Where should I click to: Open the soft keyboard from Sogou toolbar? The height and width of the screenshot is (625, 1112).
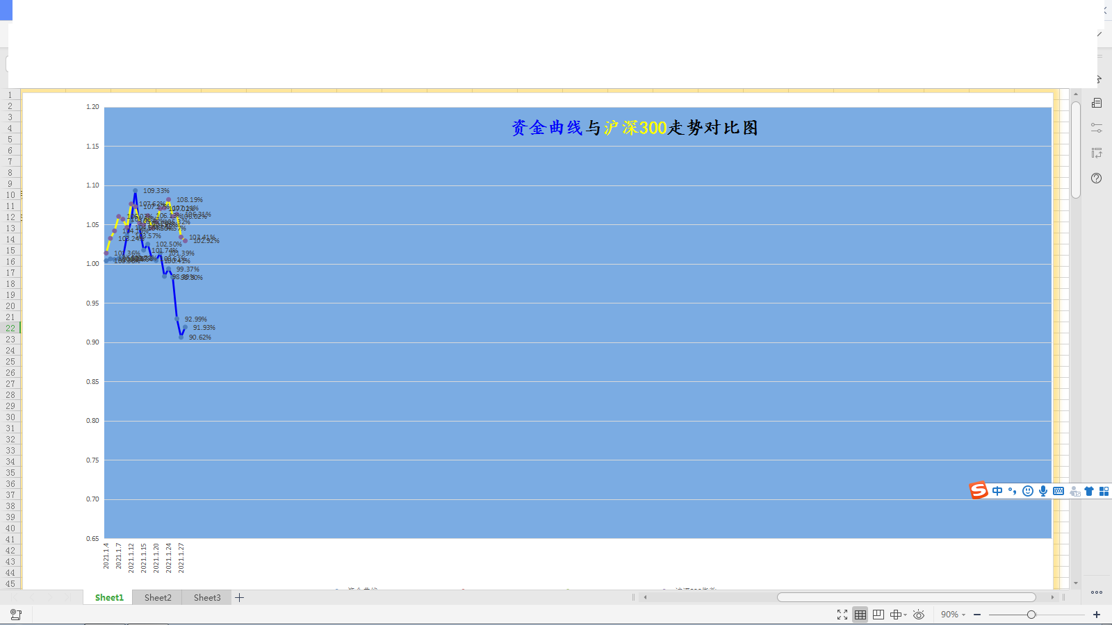click(1058, 491)
